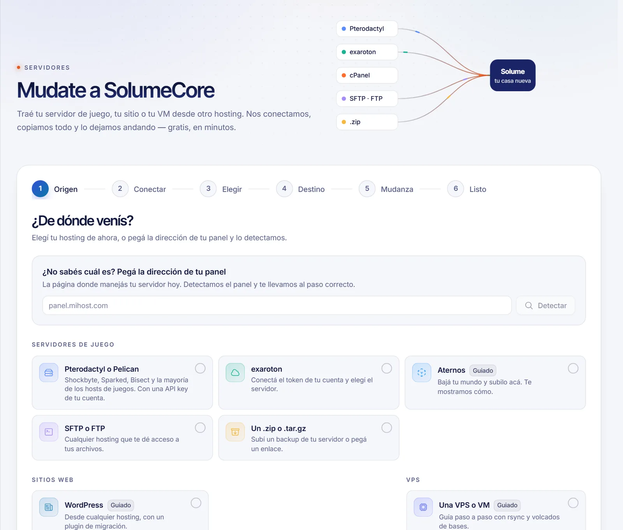Click the exaroton chip in the diagram
Screen dimensions: 623x530
click(367, 52)
